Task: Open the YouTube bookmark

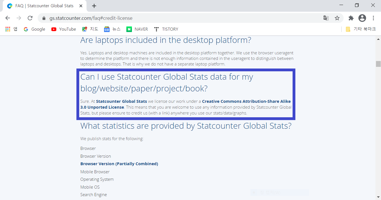Action: [64, 29]
